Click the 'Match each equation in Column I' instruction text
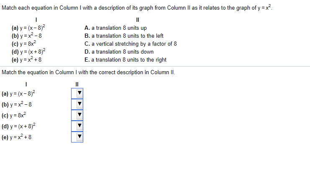 [137, 8]
